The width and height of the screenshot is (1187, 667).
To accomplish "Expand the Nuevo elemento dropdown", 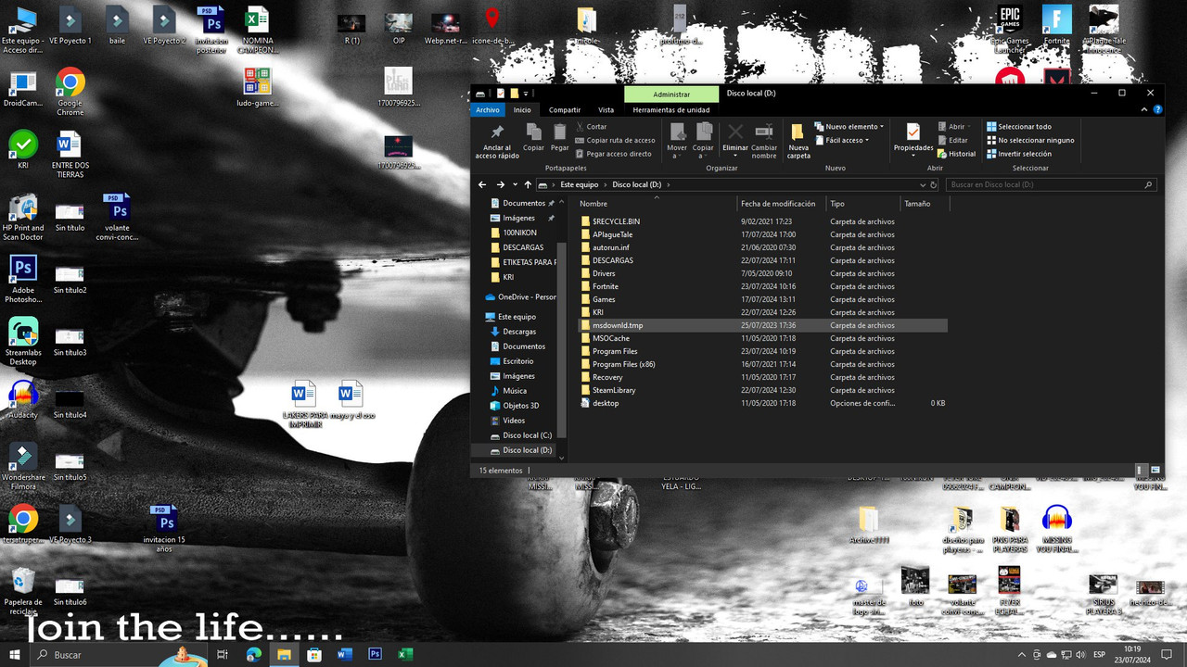I will point(849,127).
